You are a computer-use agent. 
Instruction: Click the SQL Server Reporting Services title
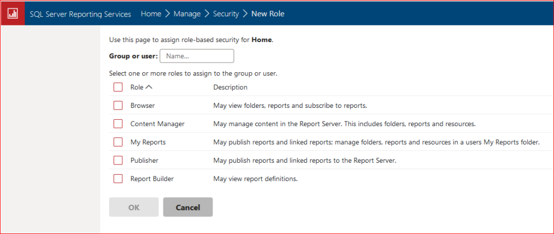pyautogui.click(x=80, y=14)
